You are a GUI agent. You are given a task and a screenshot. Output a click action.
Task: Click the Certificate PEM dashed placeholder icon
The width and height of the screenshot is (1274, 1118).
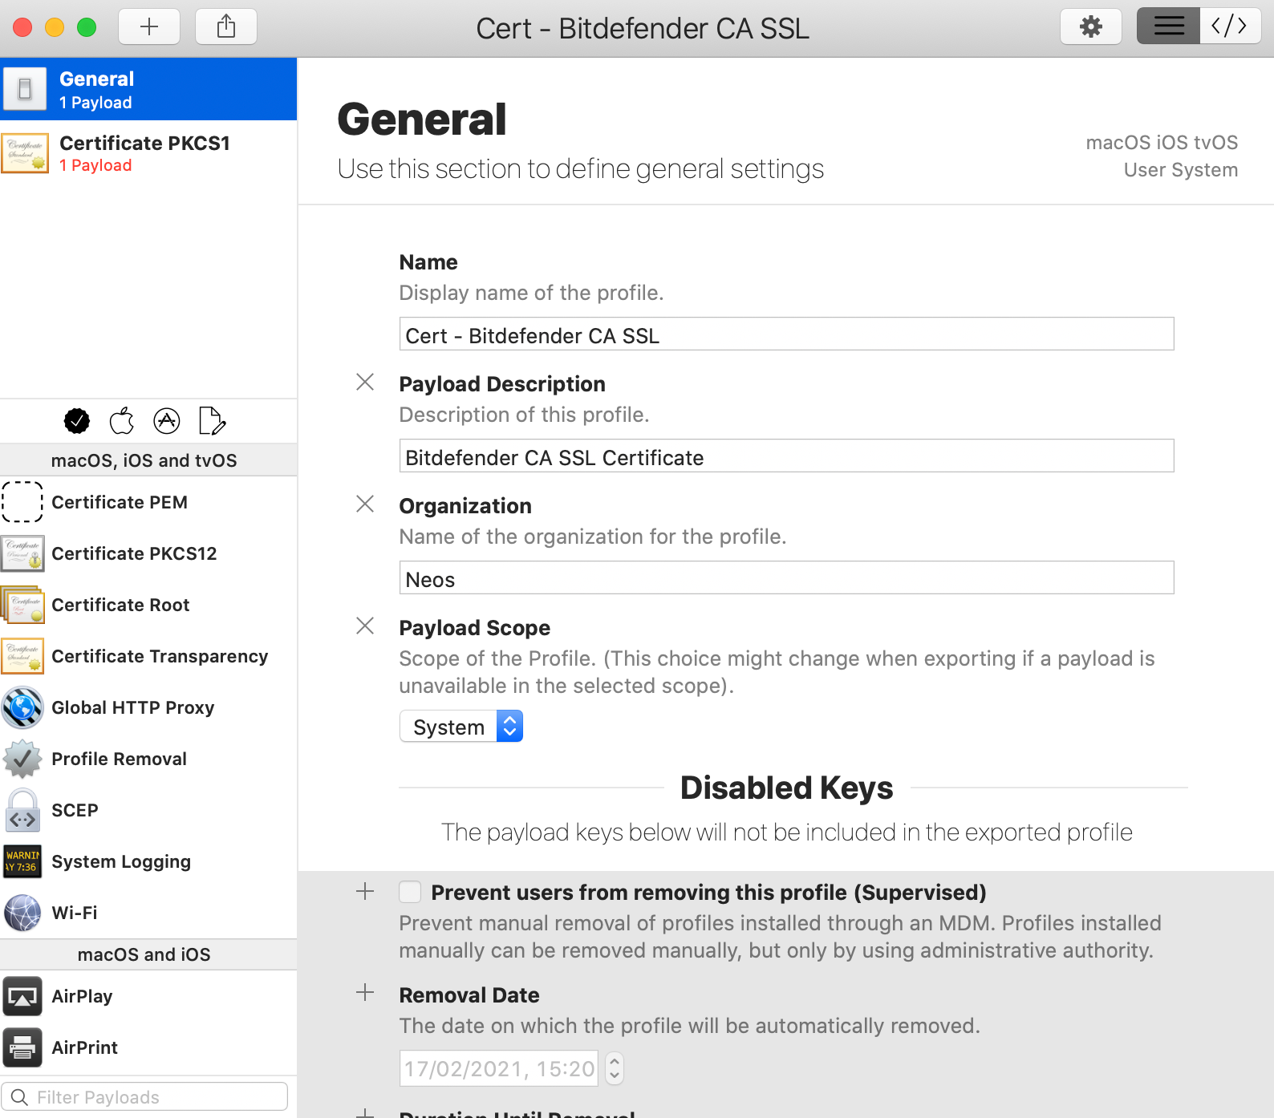point(22,502)
